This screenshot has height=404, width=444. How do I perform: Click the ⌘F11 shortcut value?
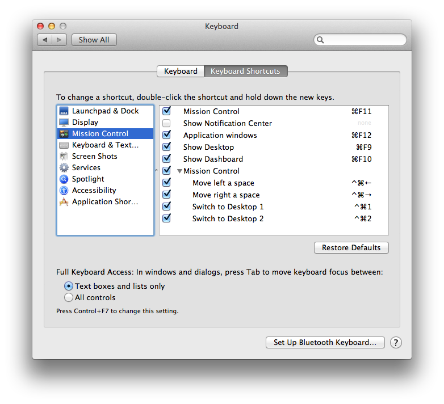[361, 111]
